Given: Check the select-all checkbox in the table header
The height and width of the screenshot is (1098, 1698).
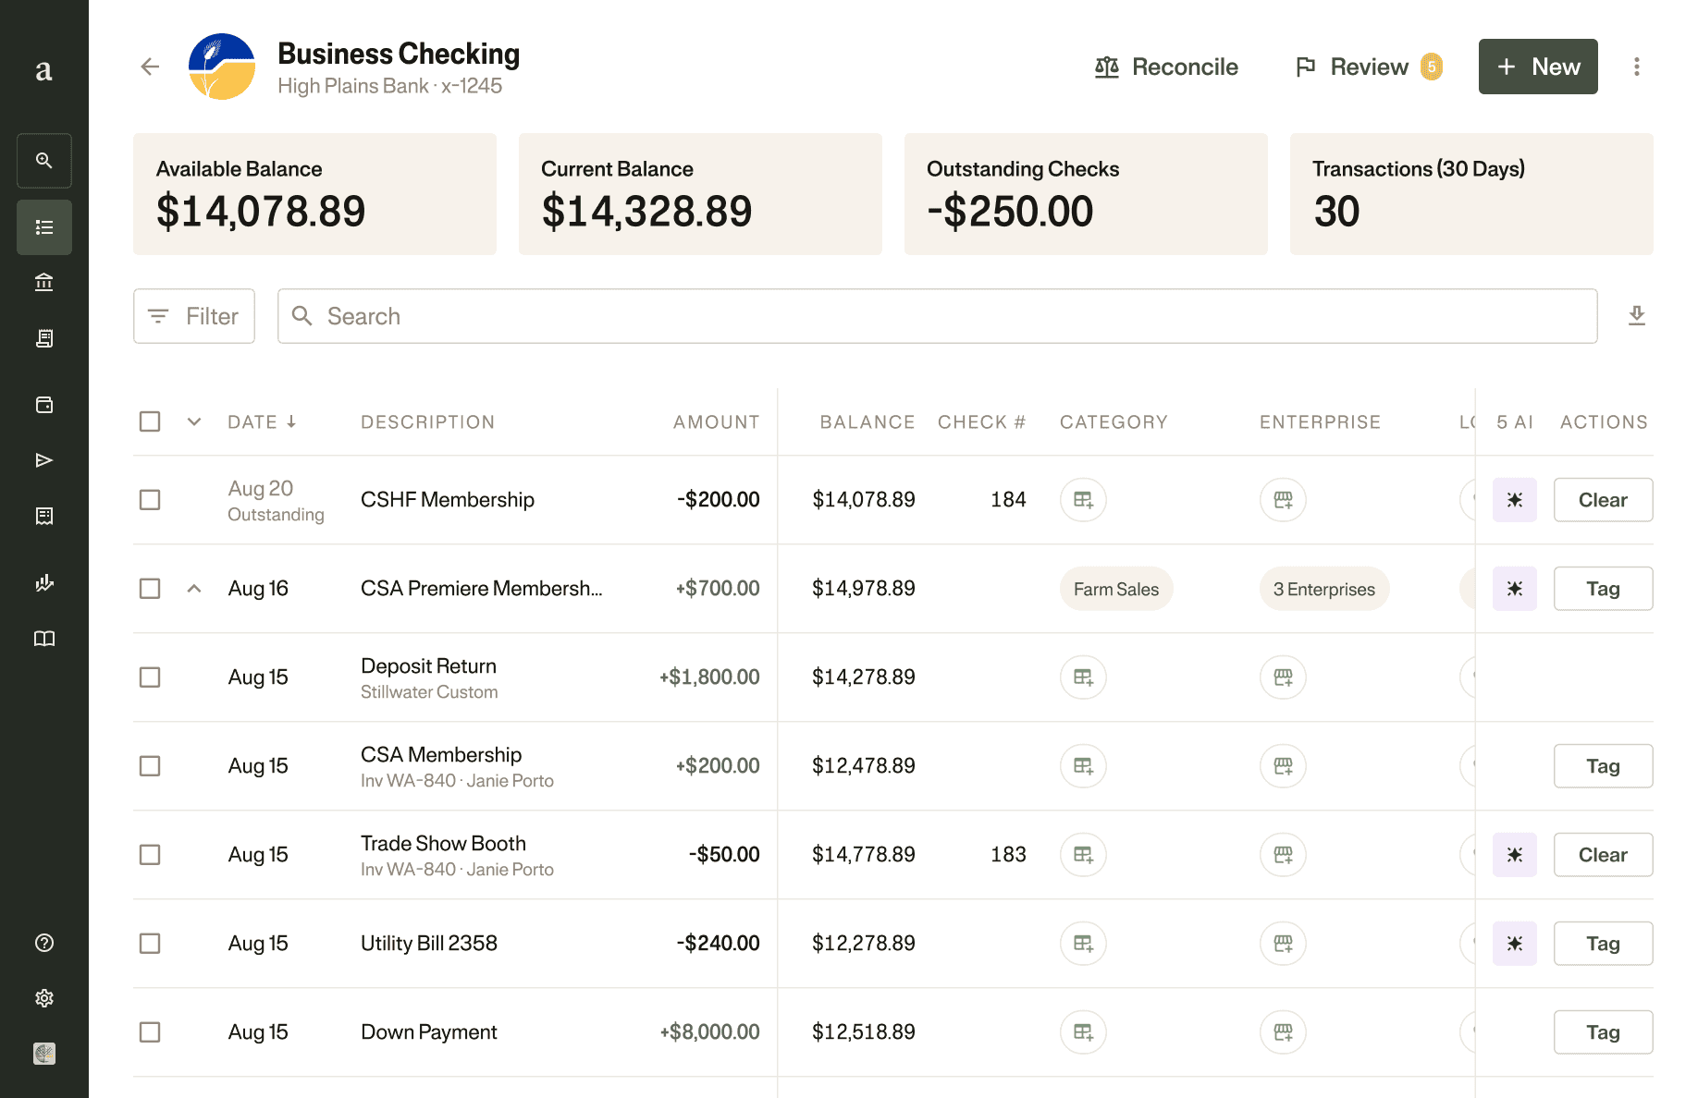Looking at the screenshot, I should click(x=149, y=421).
